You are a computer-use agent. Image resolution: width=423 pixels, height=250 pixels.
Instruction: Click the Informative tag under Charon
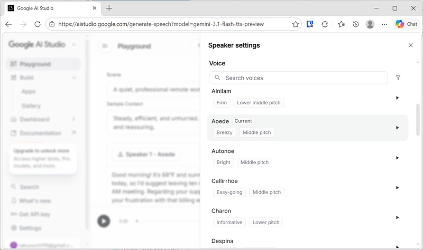[x=229, y=222]
